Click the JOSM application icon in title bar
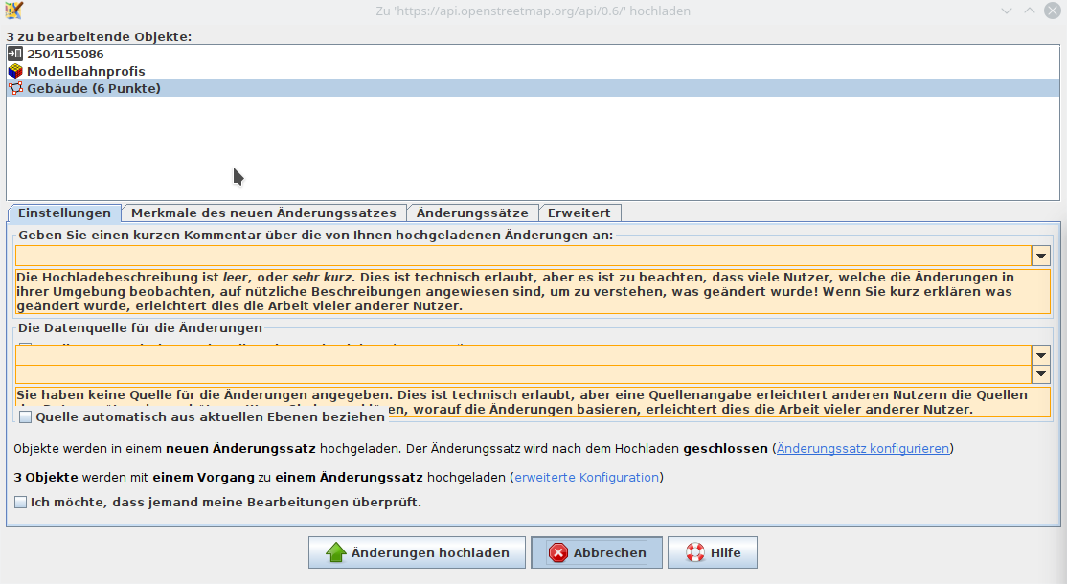 tap(13, 11)
